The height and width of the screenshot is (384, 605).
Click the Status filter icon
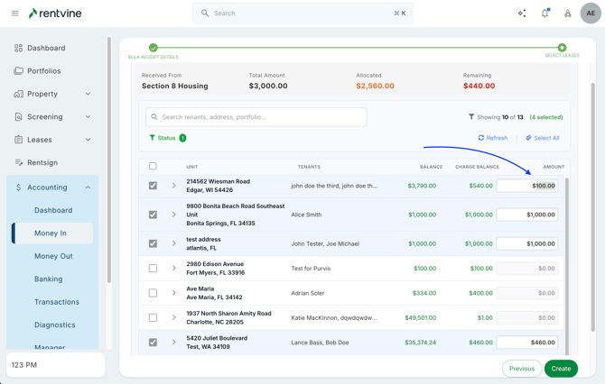pos(152,138)
